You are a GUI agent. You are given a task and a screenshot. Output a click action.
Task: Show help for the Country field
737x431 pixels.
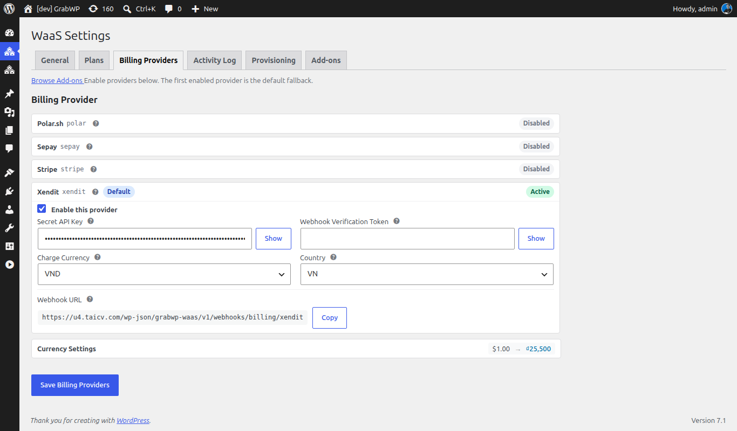[x=333, y=258]
